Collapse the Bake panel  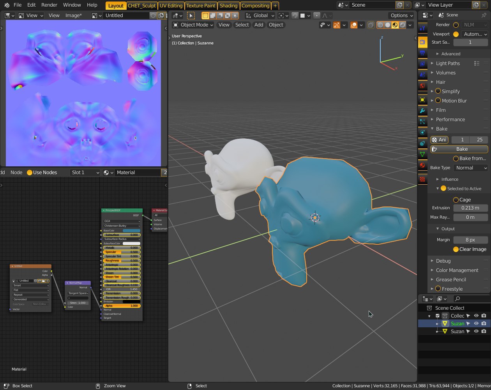442,129
